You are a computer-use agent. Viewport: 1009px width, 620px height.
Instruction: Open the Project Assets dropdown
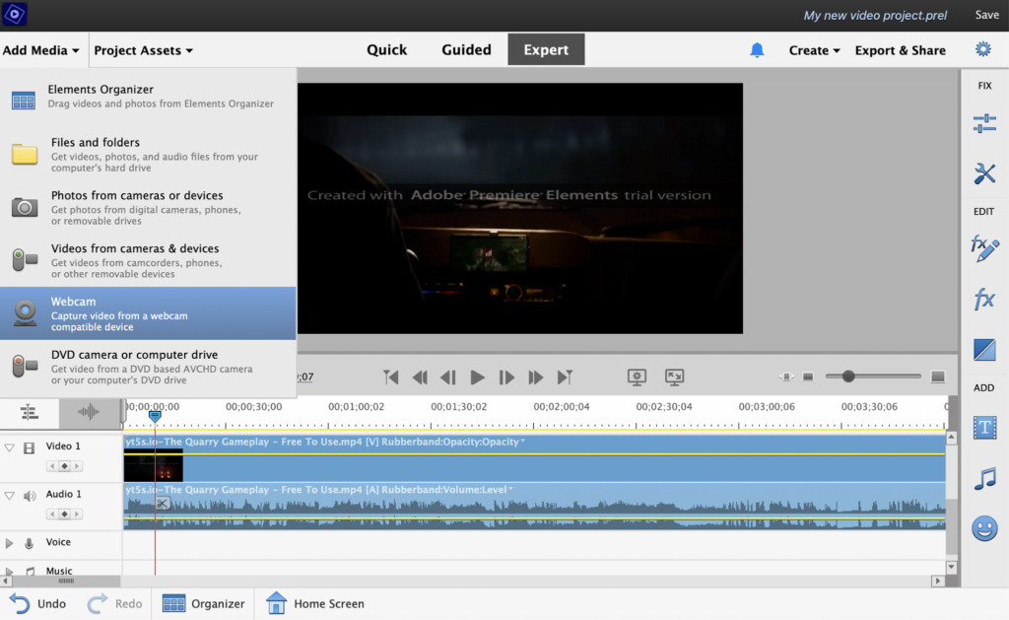coord(143,50)
